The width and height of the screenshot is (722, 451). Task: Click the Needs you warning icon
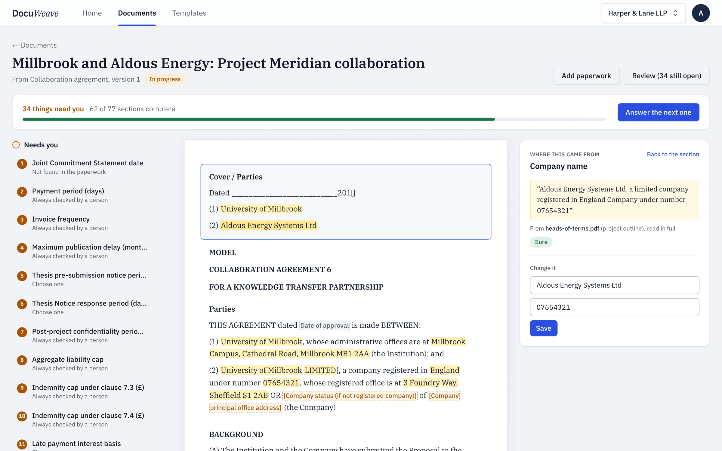16,145
